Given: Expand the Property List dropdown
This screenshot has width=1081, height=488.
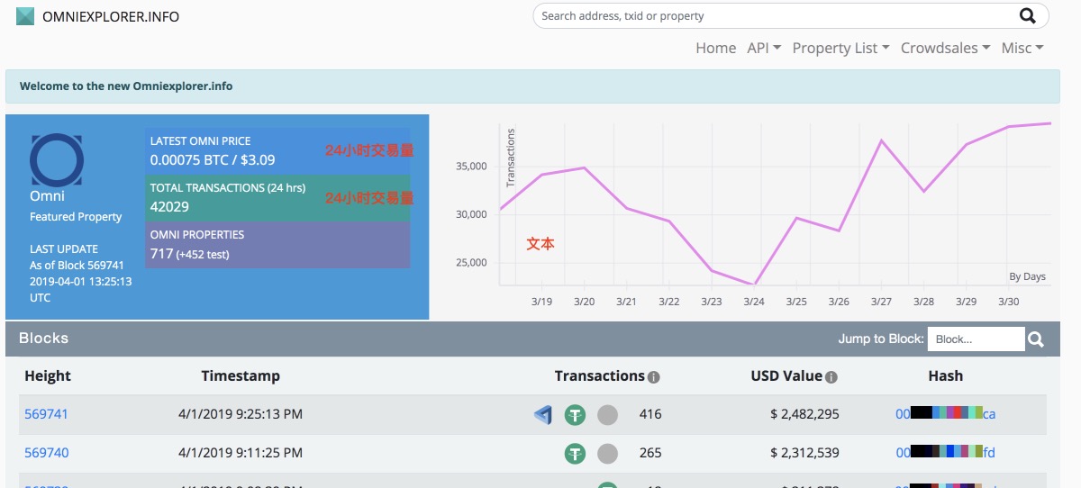Looking at the screenshot, I should pyautogui.click(x=840, y=48).
